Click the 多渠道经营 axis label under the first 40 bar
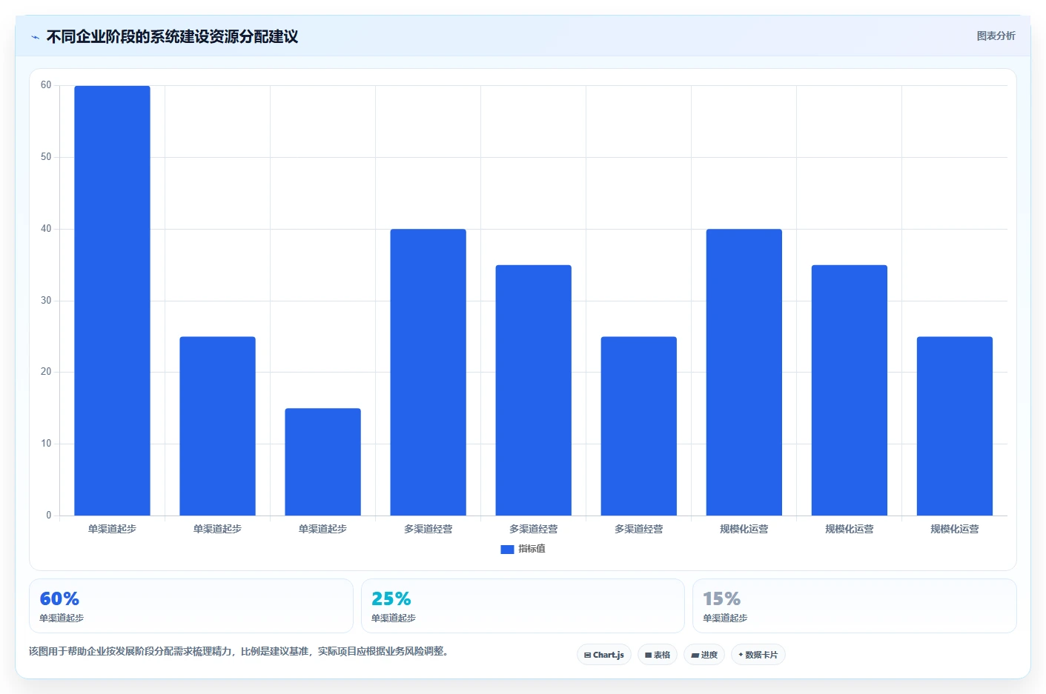 tap(428, 529)
